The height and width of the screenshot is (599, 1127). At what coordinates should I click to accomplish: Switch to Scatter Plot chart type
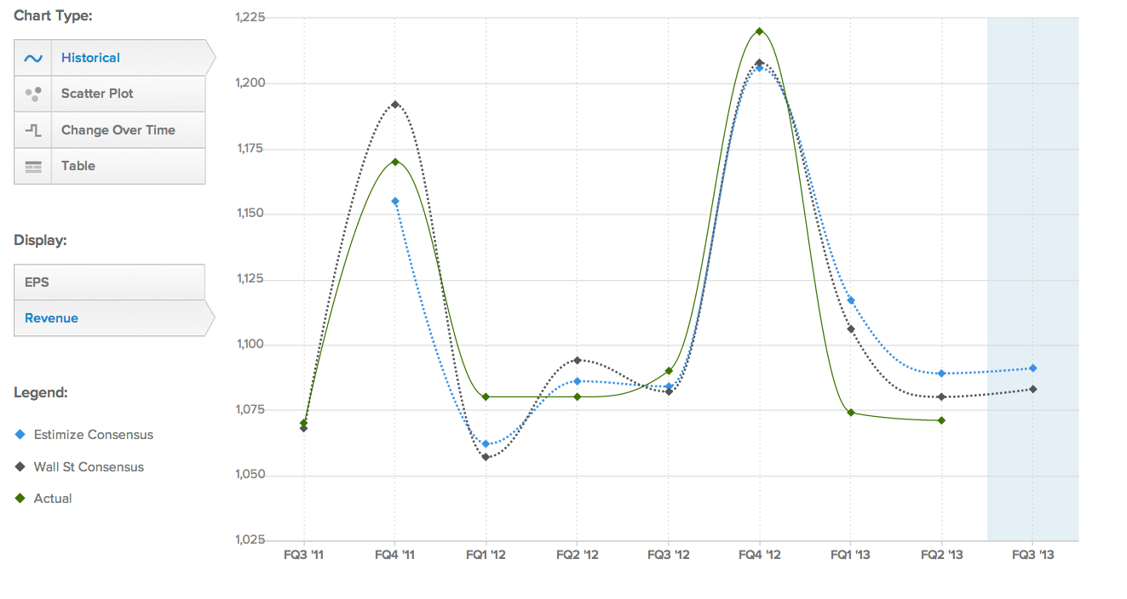click(x=97, y=94)
